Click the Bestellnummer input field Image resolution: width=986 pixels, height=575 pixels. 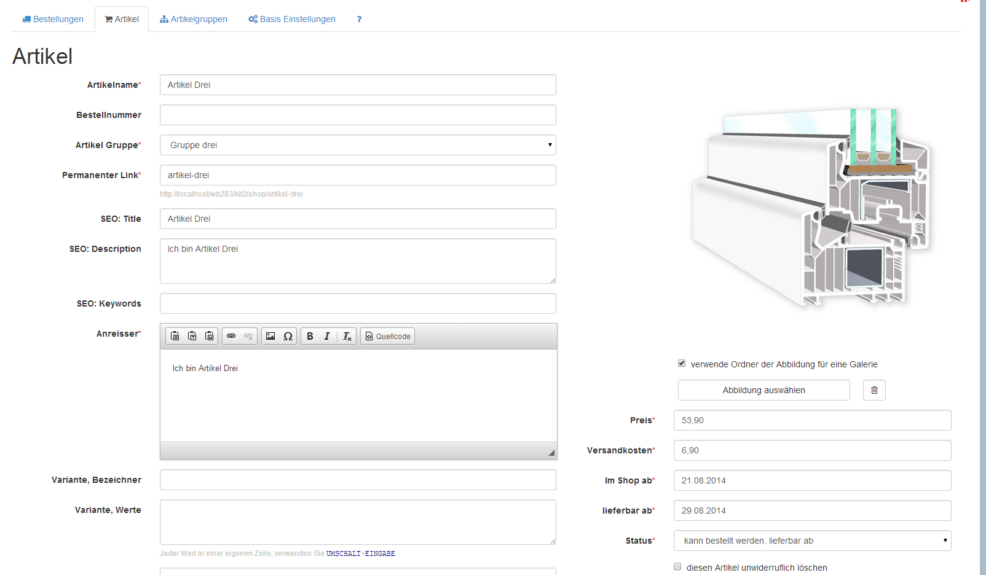[x=358, y=115]
